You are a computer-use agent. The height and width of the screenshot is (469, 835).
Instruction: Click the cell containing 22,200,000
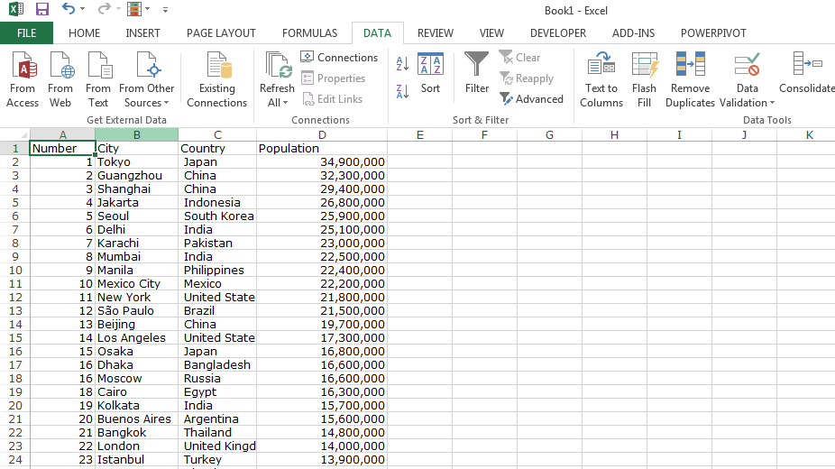pos(322,284)
